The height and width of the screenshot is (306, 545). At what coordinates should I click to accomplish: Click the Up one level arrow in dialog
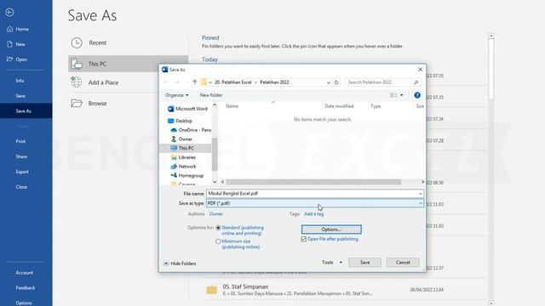coord(195,82)
